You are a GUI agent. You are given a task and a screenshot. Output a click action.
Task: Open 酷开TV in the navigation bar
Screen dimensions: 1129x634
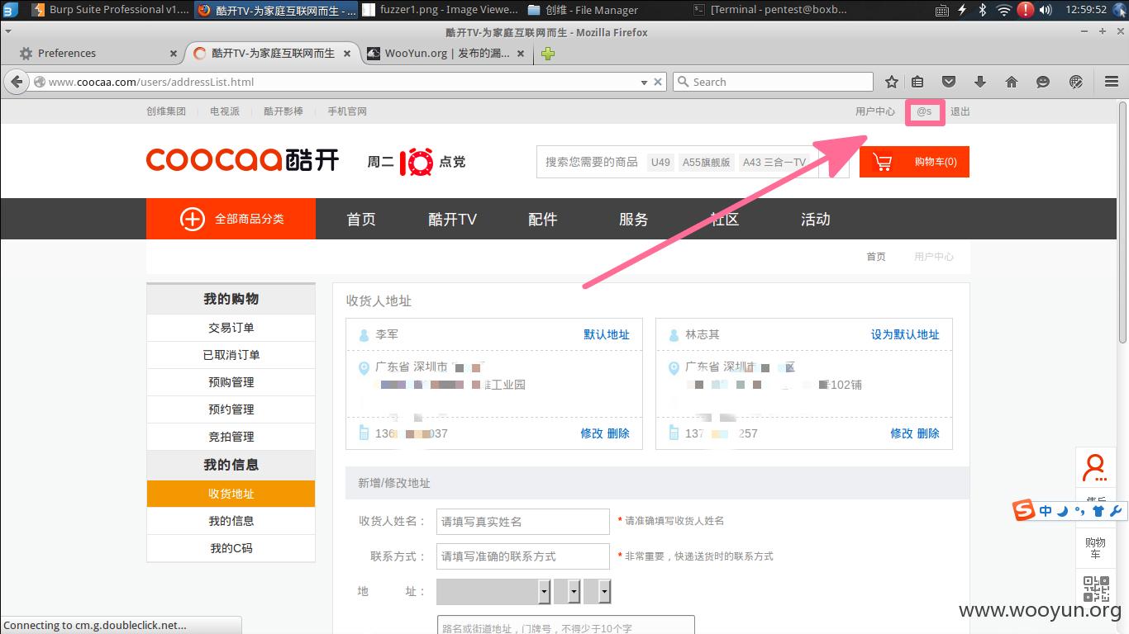[452, 219]
